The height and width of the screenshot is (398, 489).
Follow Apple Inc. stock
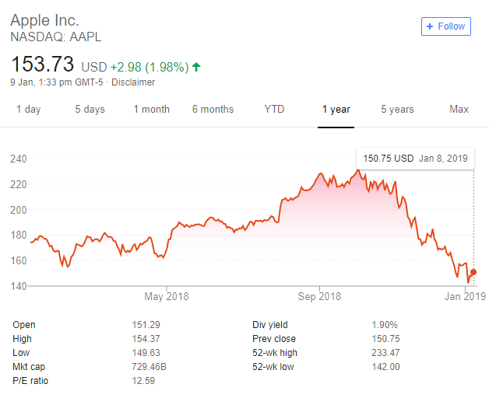click(446, 26)
